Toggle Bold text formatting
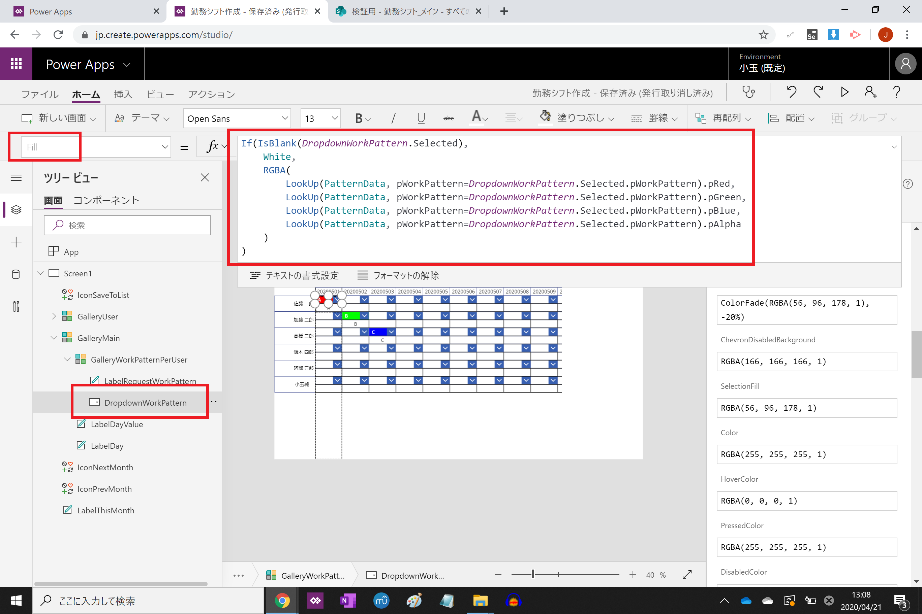 (358, 118)
